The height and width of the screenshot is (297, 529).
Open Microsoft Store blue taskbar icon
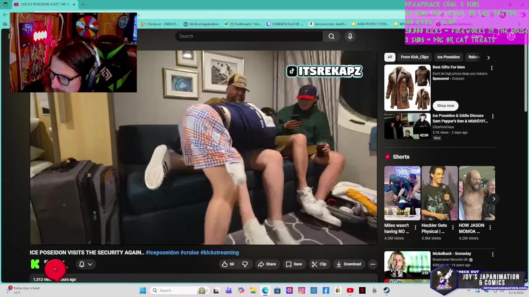click(277, 290)
